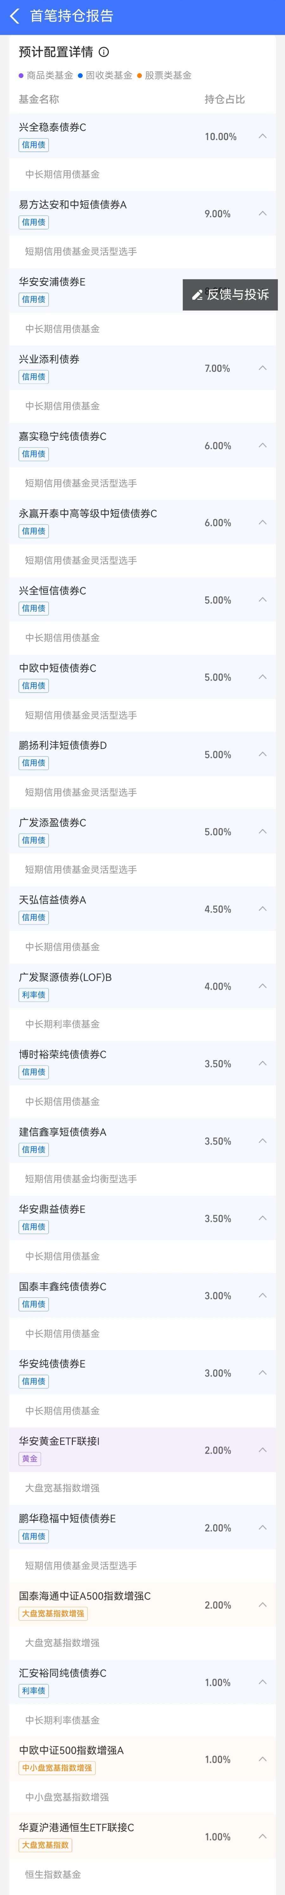Collapse the 易方达安和中短债债券A row
Image resolution: width=285 pixels, height=1895 pixels.
click(262, 213)
